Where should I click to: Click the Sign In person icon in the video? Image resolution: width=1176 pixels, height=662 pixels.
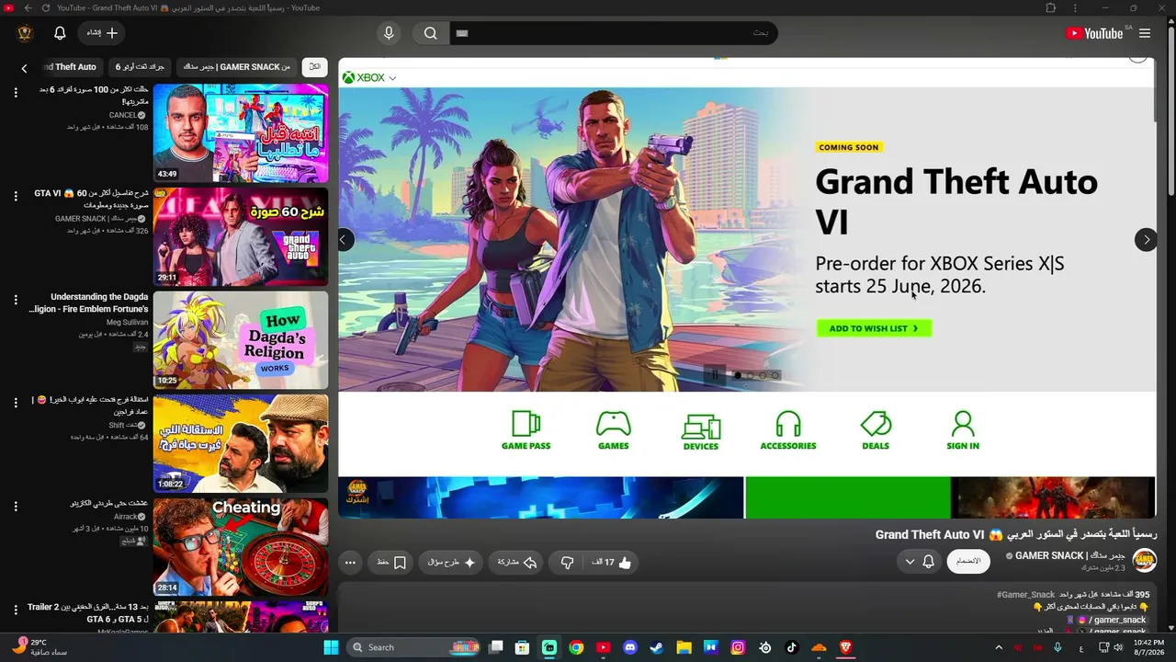[963, 430]
